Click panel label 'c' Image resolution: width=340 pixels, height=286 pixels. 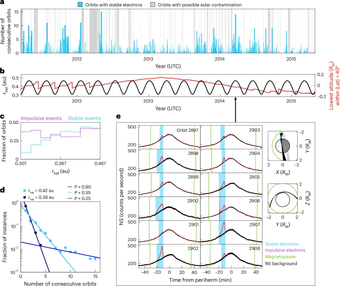[2, 116]
